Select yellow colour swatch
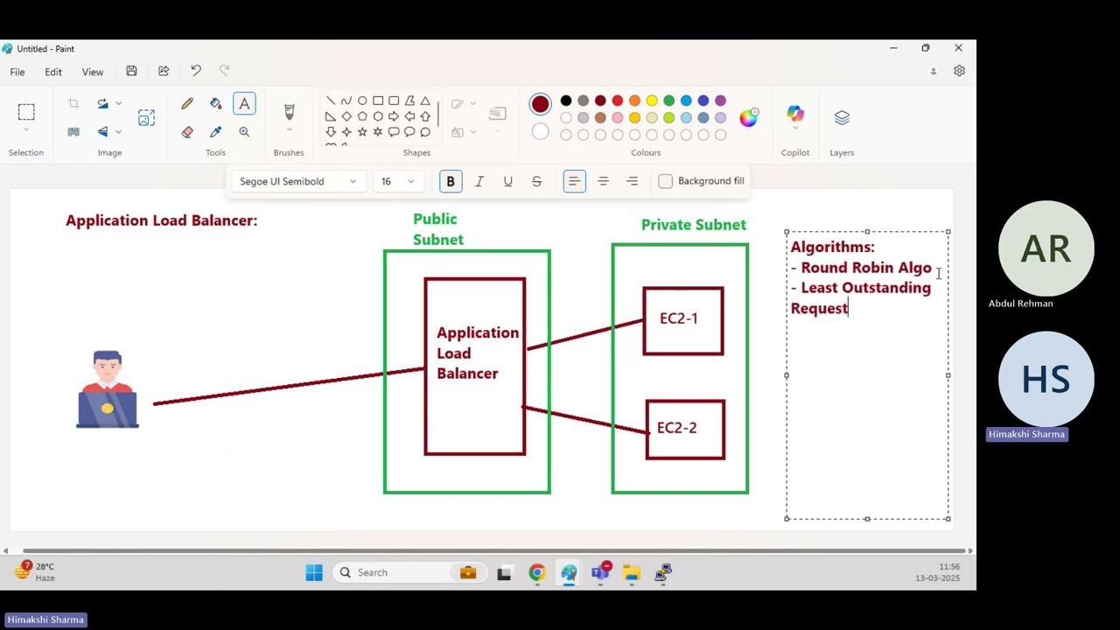Image resolution: width=1120 pixels, height=630 pixels. coord(652,101)
